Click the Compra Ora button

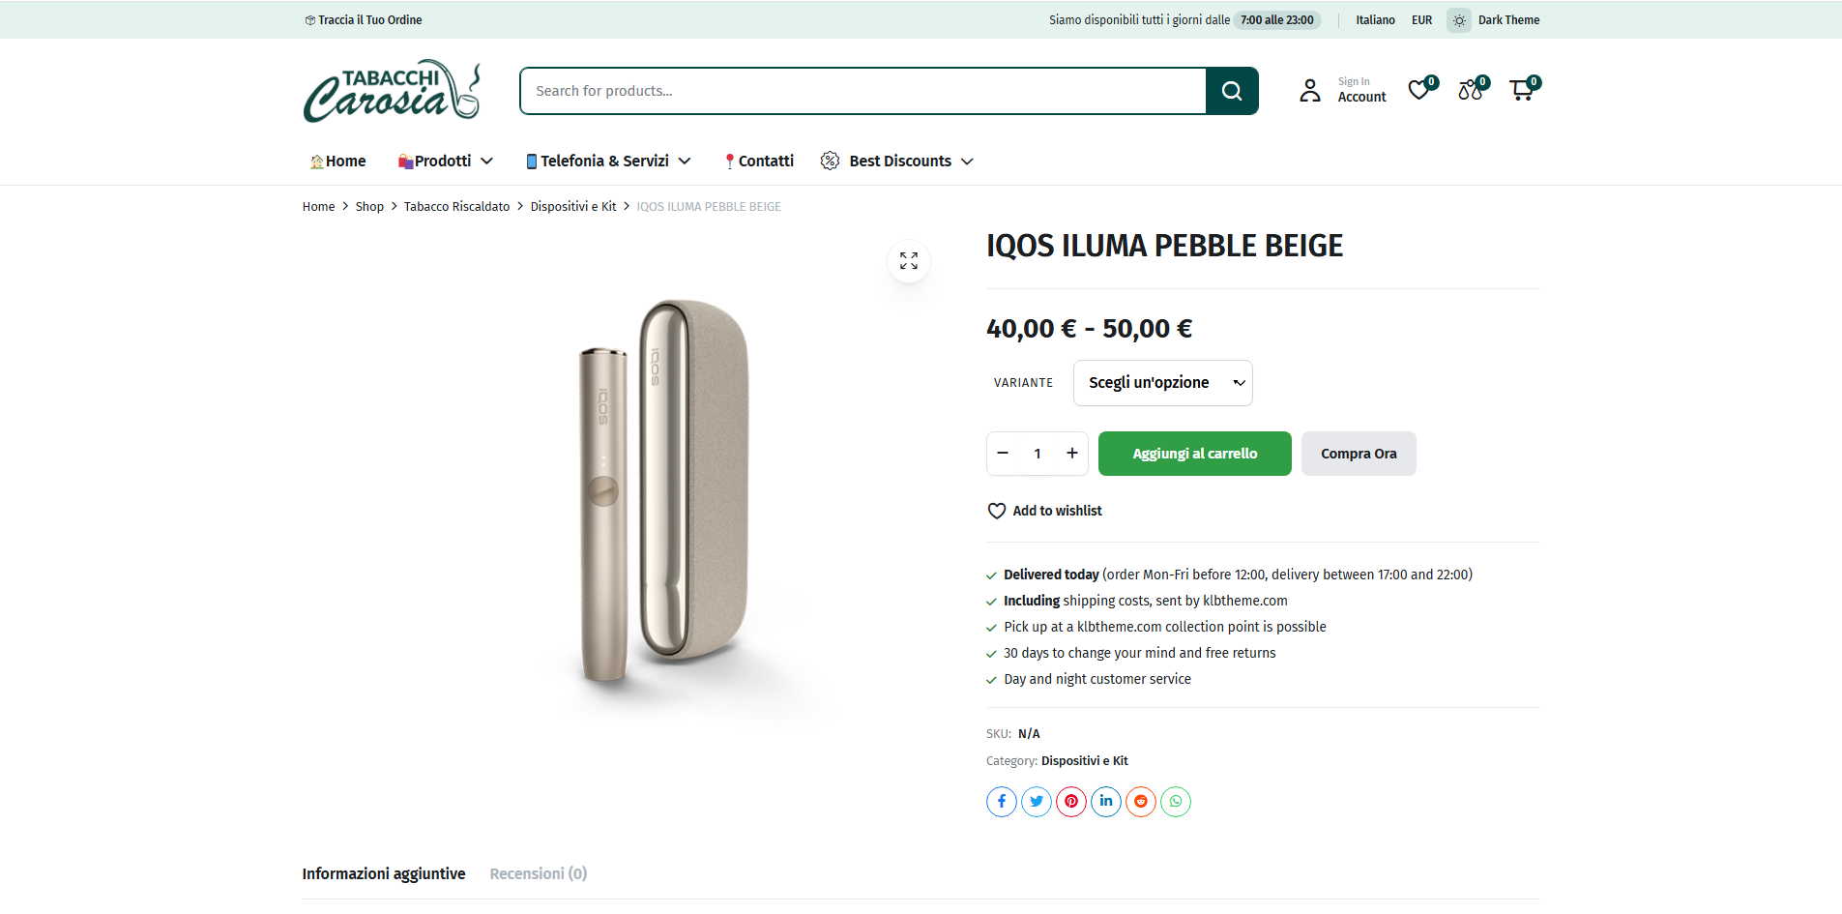click(1358, 454)
